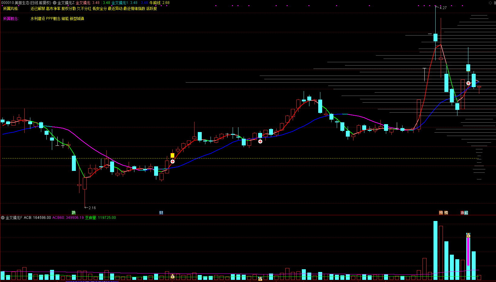Image resolution: width=496 pixels, height=282 pixels.
Task: Click the 4.27 high price label
Action: (x=443, y=8)
